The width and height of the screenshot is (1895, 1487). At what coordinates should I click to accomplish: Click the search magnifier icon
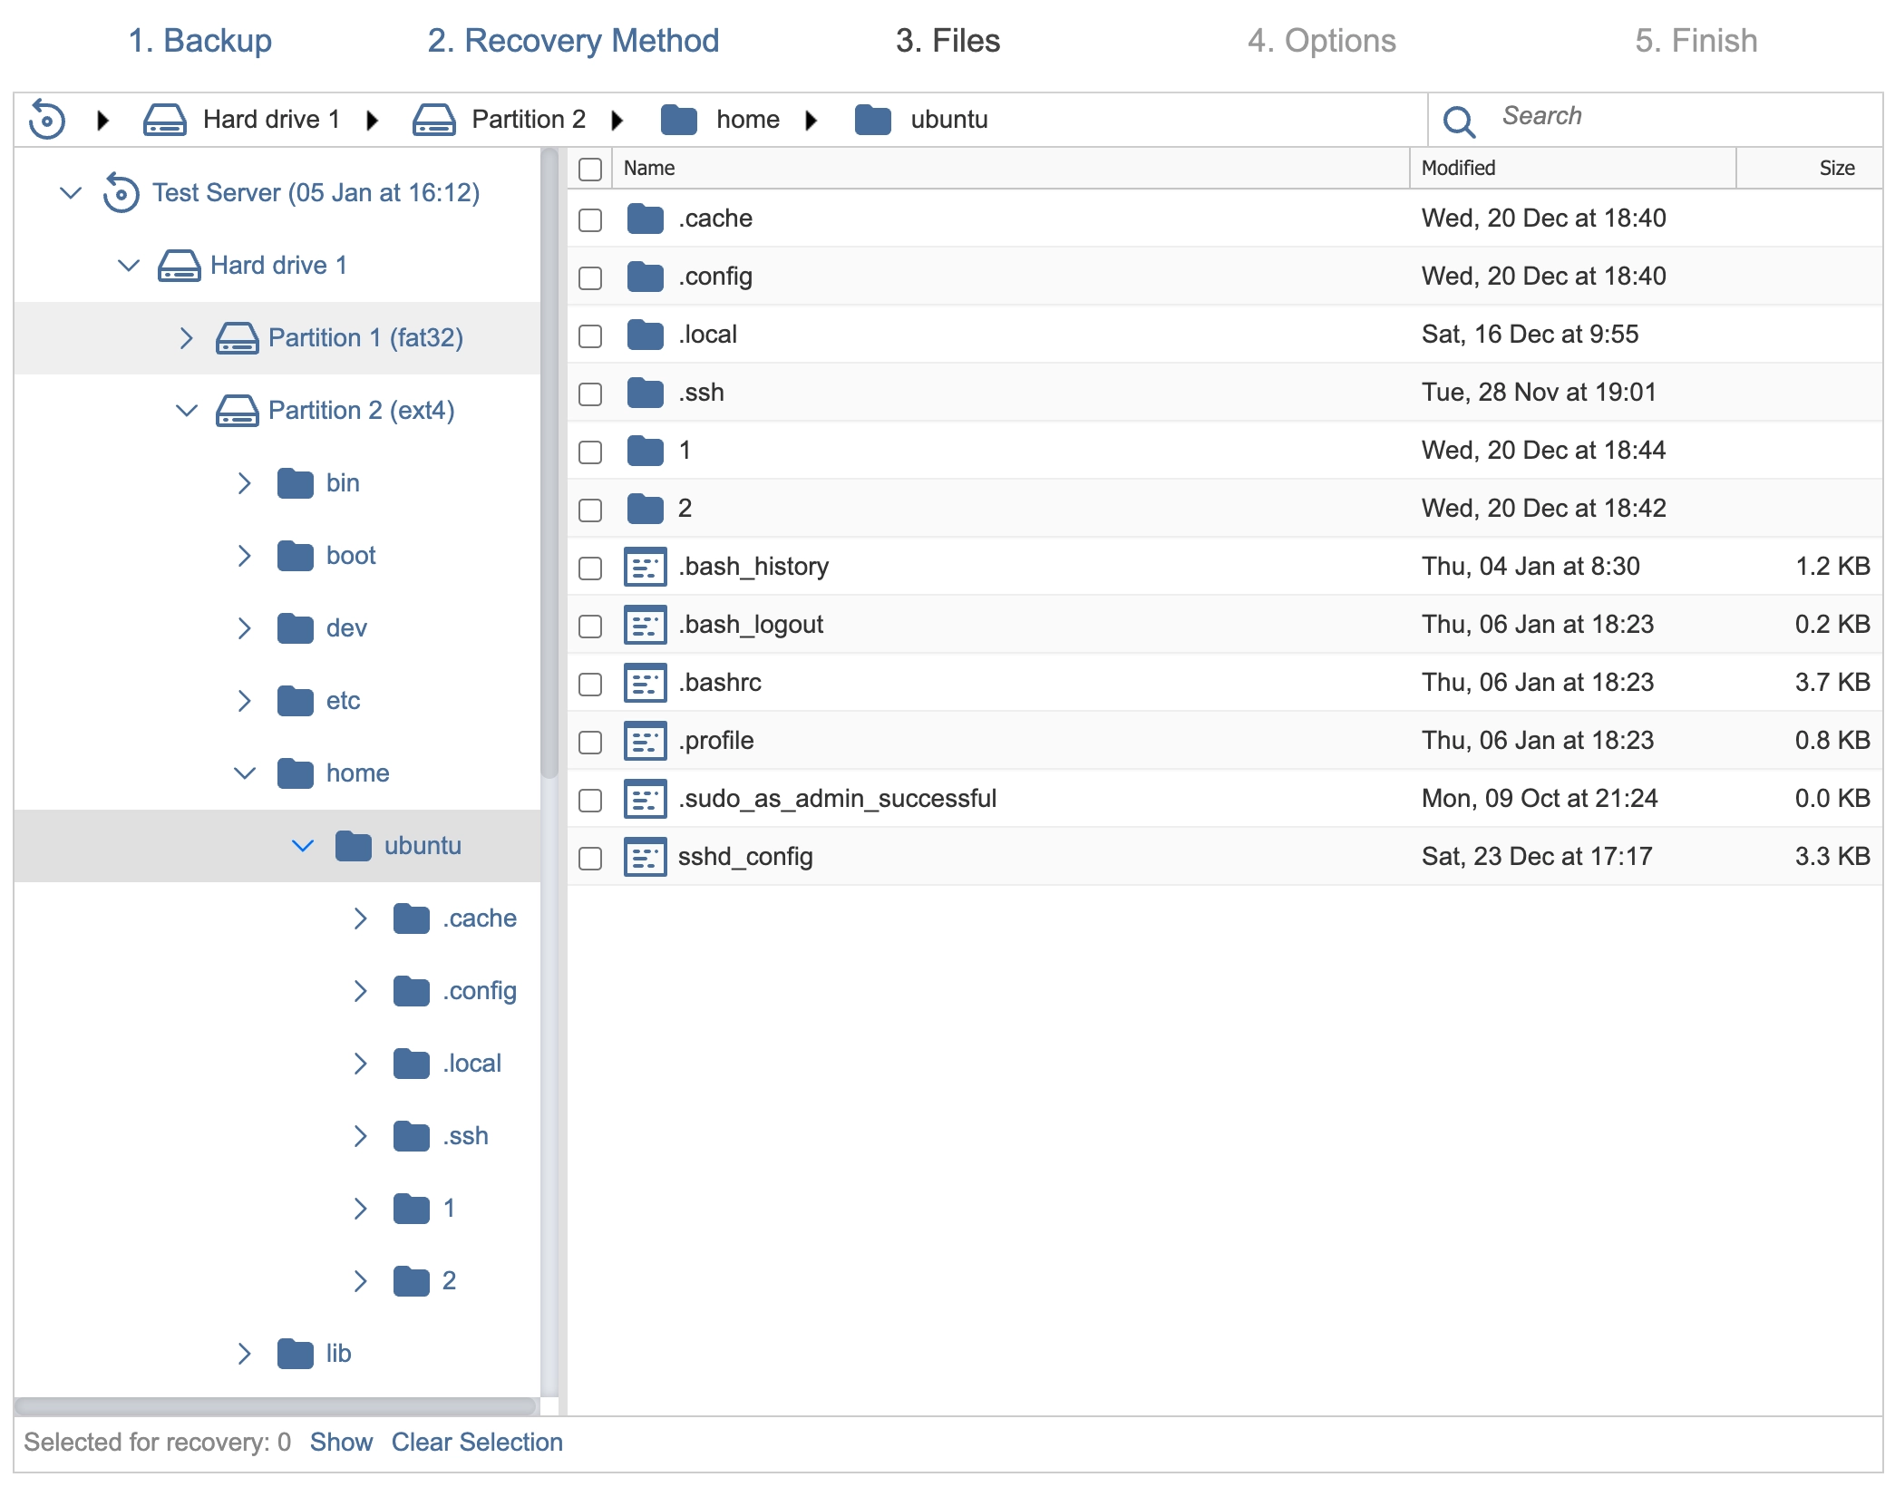pyautogui.click(x=1460, y=119)
